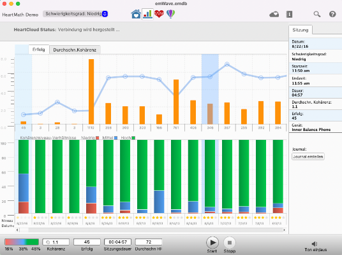
Task: Click the highest coherence line point above 367
Action: (227, 64)
